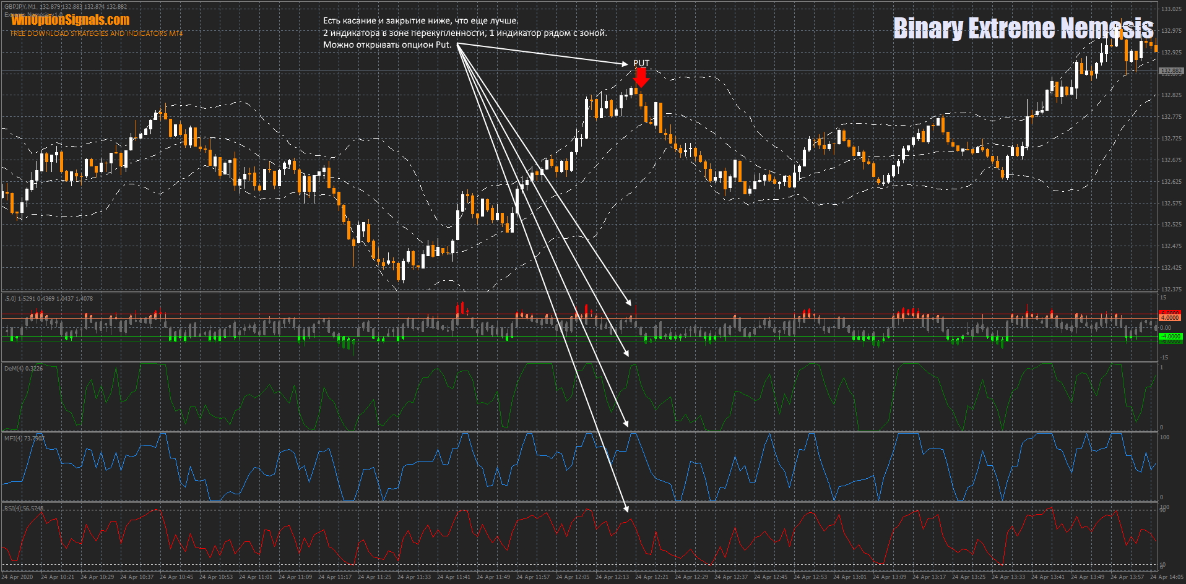The image size is (1186, 584).
Task: Open the WinOptionSignals.com logo link
Action: pos(70,20)
